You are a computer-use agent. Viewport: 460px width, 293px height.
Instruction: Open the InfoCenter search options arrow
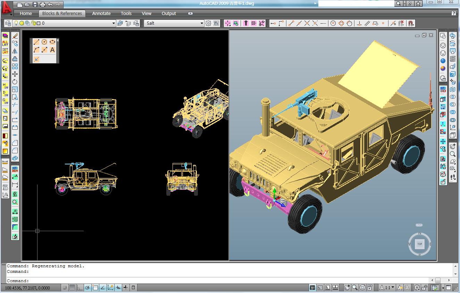pos(404,3)
